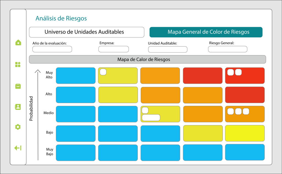Click the logout arrow icon

(x=18, y=148)
